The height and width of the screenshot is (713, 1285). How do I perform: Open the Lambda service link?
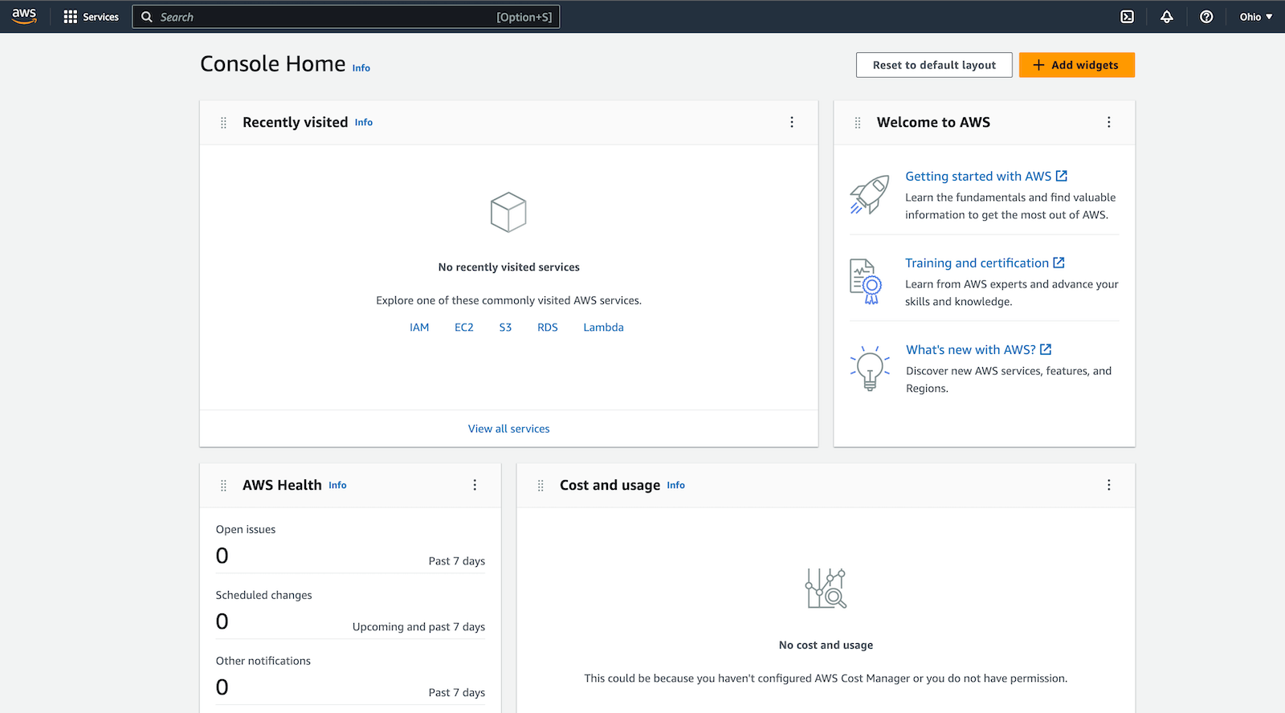[603, 328]
